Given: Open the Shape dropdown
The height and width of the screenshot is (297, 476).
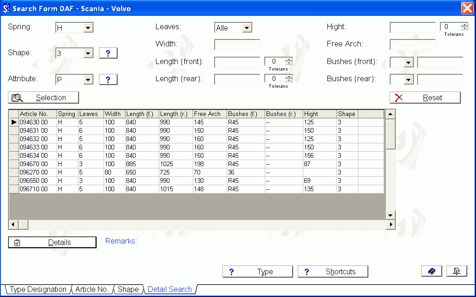Looking at the screenshot, I should click(88, 53).
